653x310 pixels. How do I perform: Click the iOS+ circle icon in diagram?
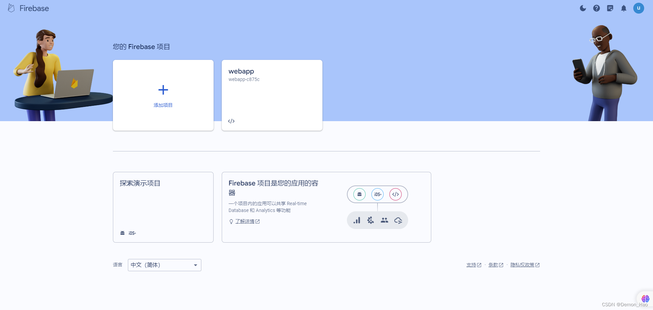click(x=378, y=194)
